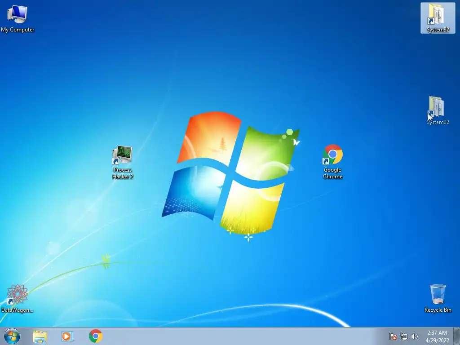Open the volume speaker tray icon
Viewport: 460px width, 345px height.
[x=414, y=336]
